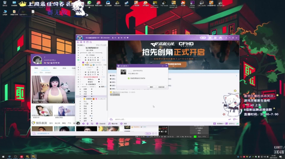Click the confirm button in add-friend dialog
Image resolution: width=285 pixels, height=159 pixels.
point(151,87)
